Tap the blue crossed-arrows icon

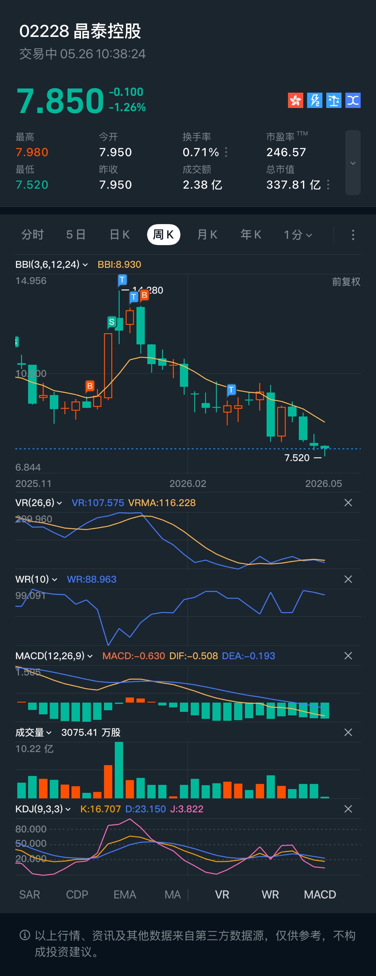coord(353,101)
